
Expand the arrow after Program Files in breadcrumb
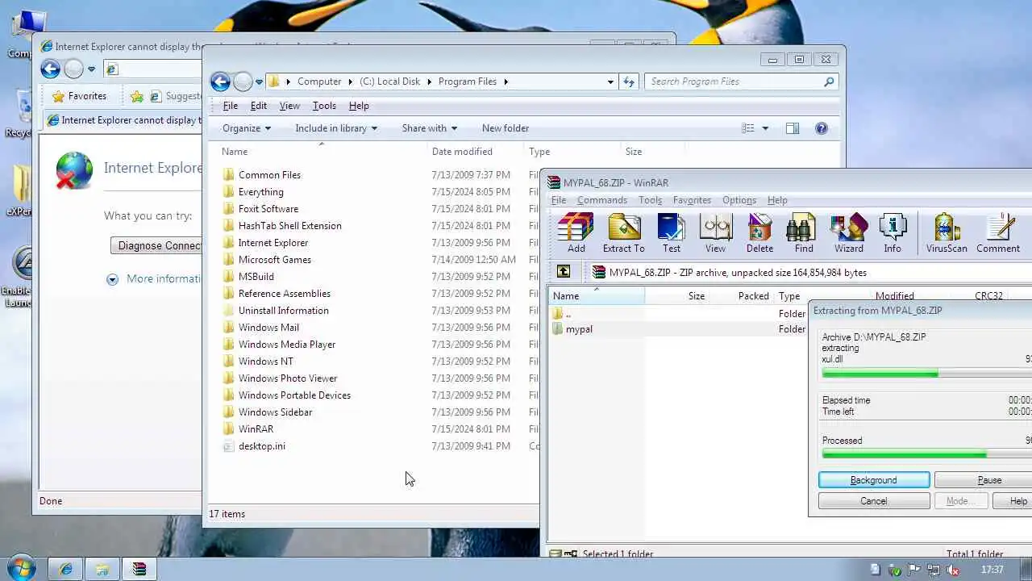tap(506, 82)
